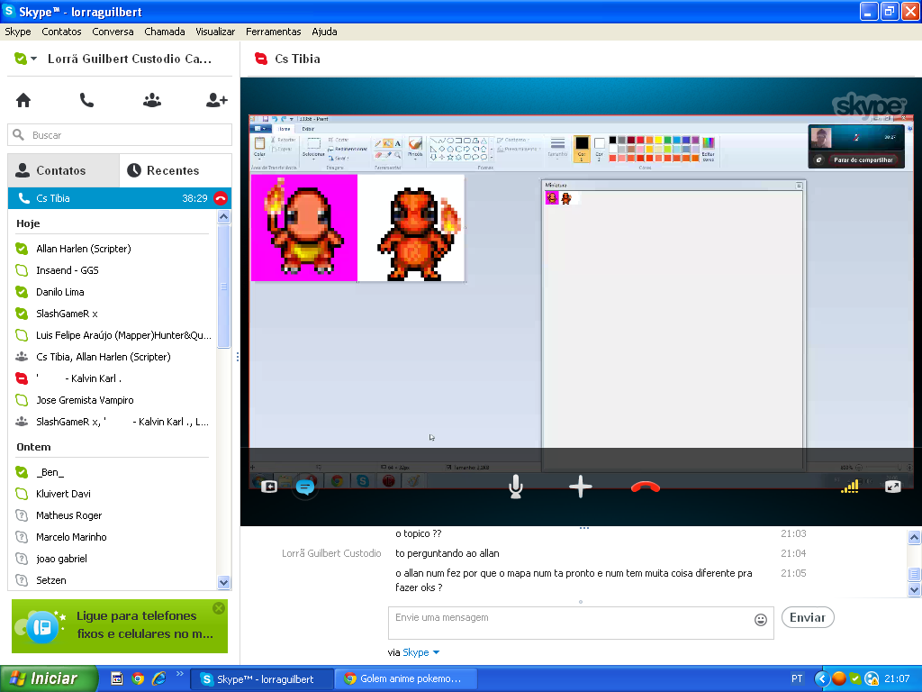This screenshot has width=922, height=692.
Task: Launch Internet Explorer from quick launch bar
Action: pyautogui.click(x=158, y=678)
